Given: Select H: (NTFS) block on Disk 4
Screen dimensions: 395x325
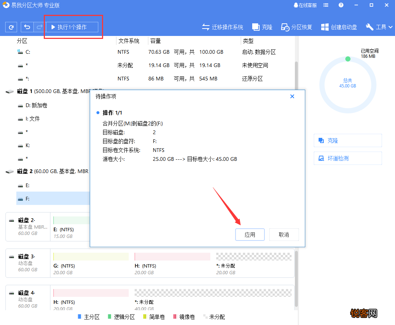Looking at the screenshot, I should (x=91, y=299).
